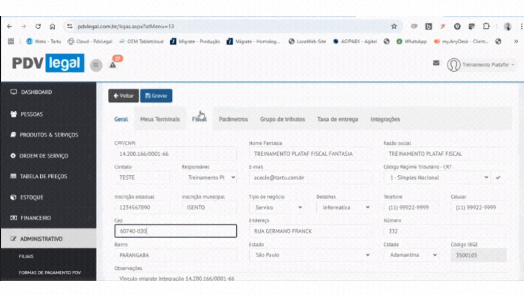Image resolution: width=524 pixels, height=295 pixels.
Task: Expand the Financeiro sidebar menu
Action: click(35, 218)
